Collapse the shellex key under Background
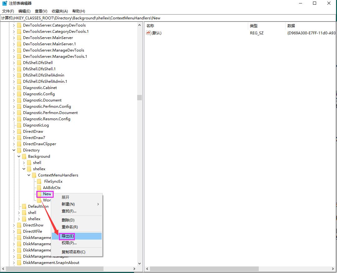The image size is (337, 273). coord(24,169)
